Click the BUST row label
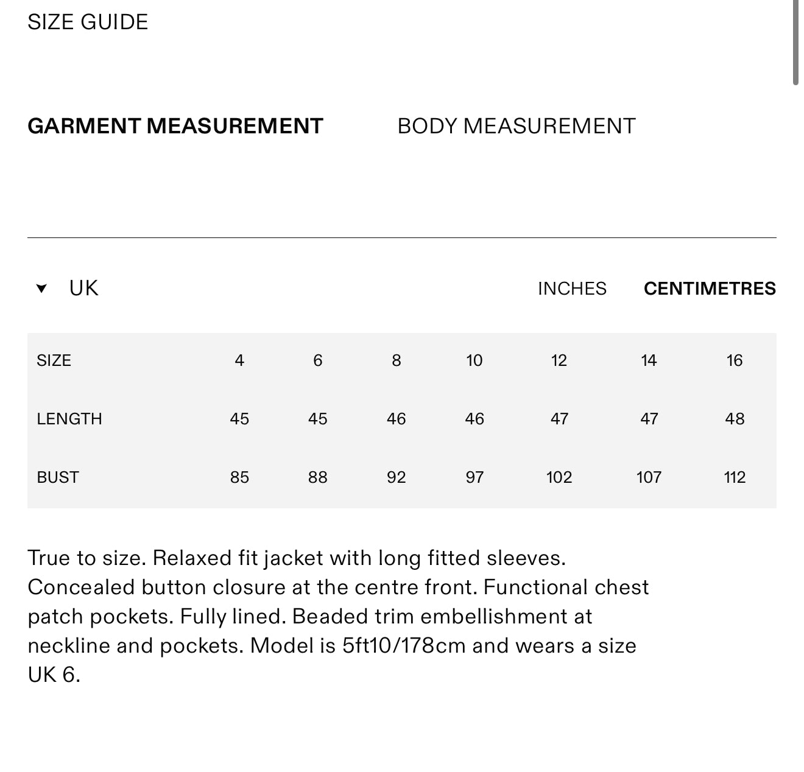The width and height of the screenshot is (804, 772). (x=58, y=477)
